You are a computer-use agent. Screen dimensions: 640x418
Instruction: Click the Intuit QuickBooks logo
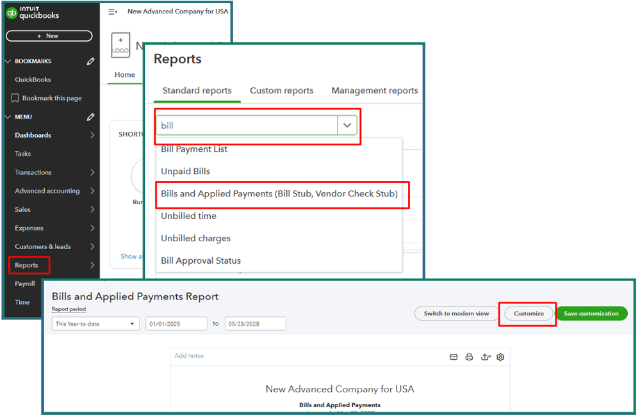[32, 13]
